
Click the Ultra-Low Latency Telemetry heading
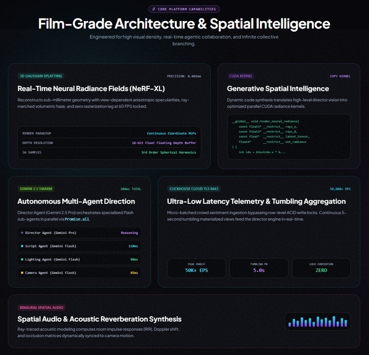click(256, 201)
